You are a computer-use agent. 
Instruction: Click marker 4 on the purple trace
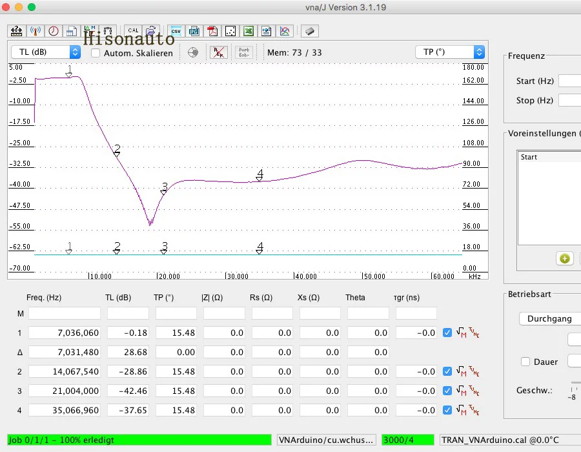click(x=260, y=175)
